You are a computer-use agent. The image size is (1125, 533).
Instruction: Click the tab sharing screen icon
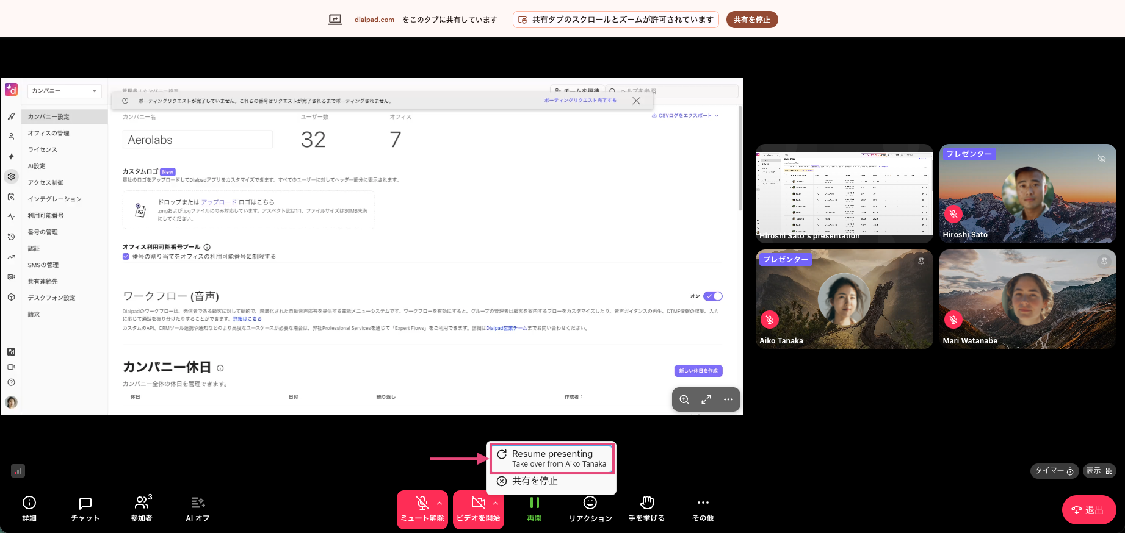coord(335,20)
